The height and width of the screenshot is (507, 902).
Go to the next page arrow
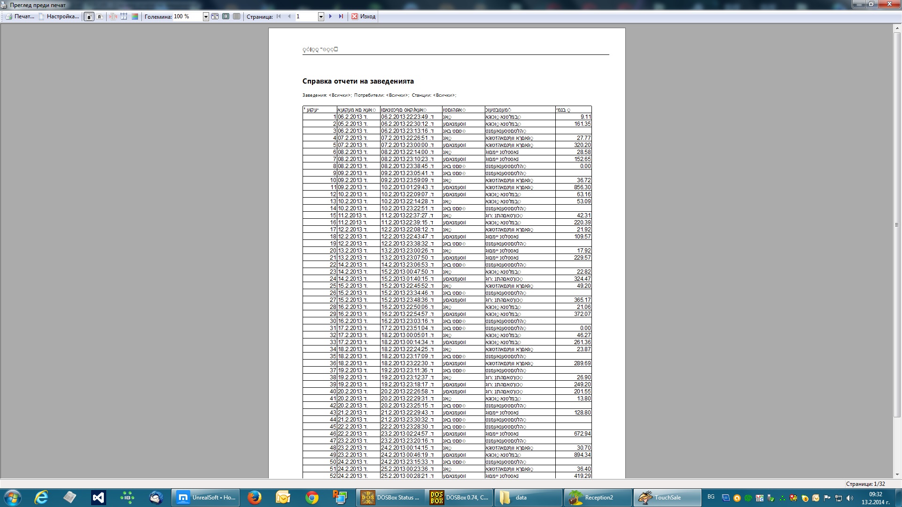click(331, 16)
